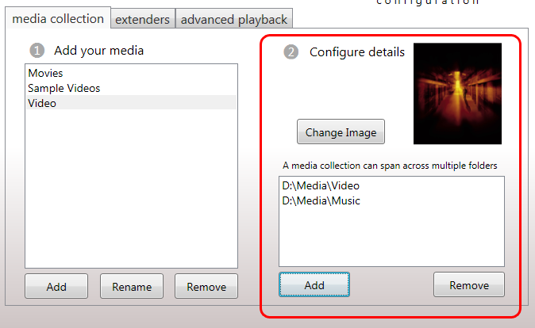Image resolution: width=535 pixels, height=328 pixels.
Task: Select Sample Videos in the media list
Action: tap(131, 88)
